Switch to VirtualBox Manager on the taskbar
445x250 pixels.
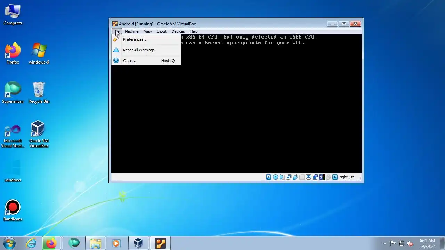click(x=138, y=243)
